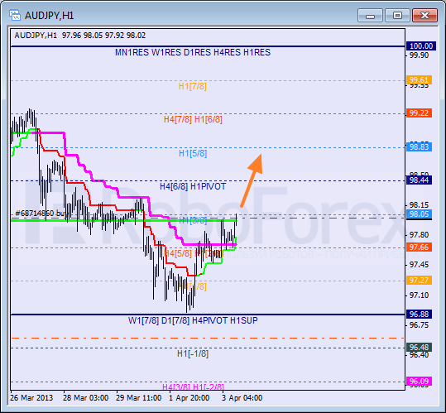Image resolution: width=446 pixels, height=413 pixels.
Task: Select the current price 98.05 tag
Action: pos(419,214)
